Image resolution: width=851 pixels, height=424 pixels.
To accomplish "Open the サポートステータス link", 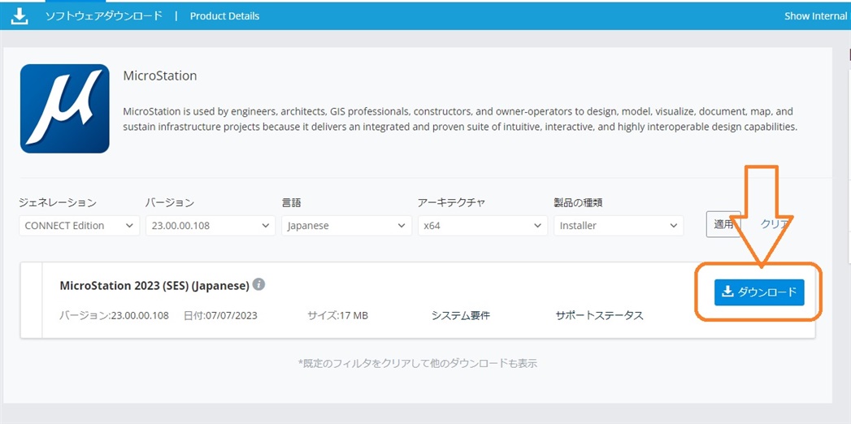I will (x=600, y=315).
